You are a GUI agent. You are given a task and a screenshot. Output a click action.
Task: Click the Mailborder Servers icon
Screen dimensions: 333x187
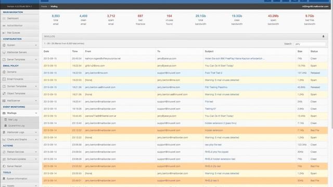pos(4,52)
